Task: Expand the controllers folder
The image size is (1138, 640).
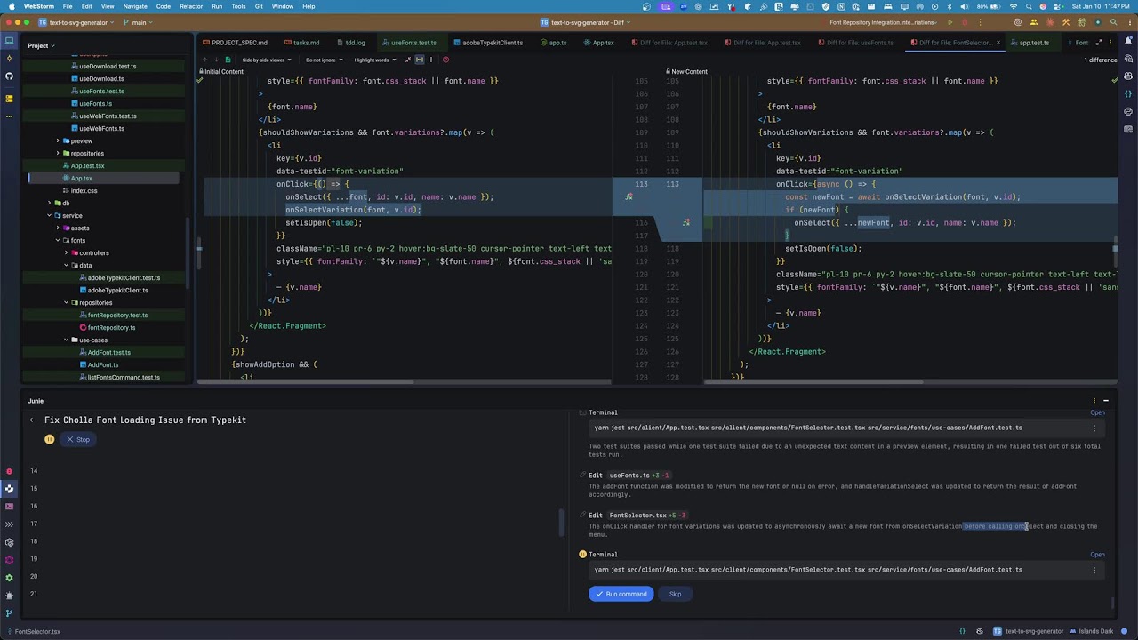Action: pyautogui.click(x=66, y=252)
